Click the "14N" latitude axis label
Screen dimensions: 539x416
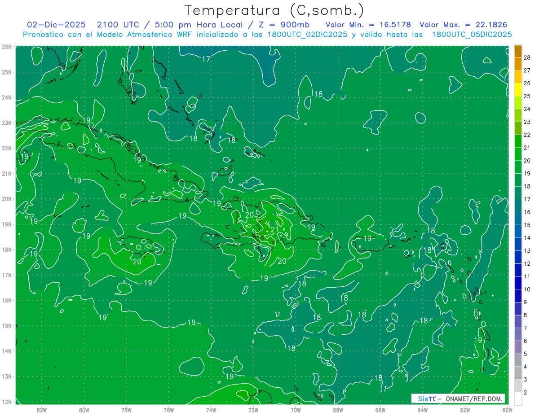coord(7,351)
